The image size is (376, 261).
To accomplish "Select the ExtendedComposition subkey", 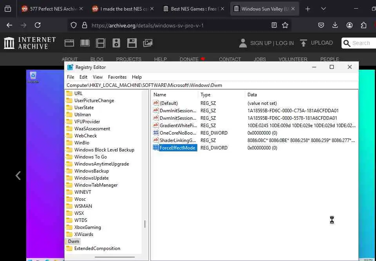I will pos(97,248).
